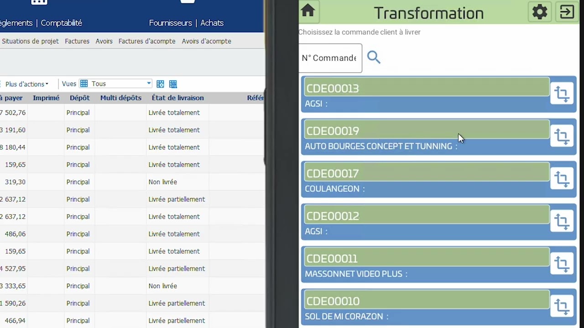584x328 pixels.
Task: Click Livrée totalement in the 502,76 row
Action: click(174, 113)
